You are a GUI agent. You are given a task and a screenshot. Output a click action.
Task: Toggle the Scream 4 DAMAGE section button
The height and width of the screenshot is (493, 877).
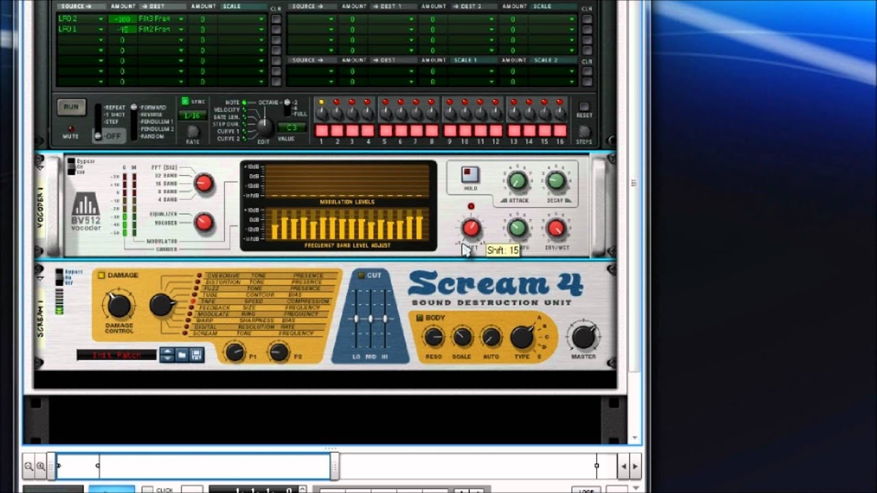click(101, 275)
